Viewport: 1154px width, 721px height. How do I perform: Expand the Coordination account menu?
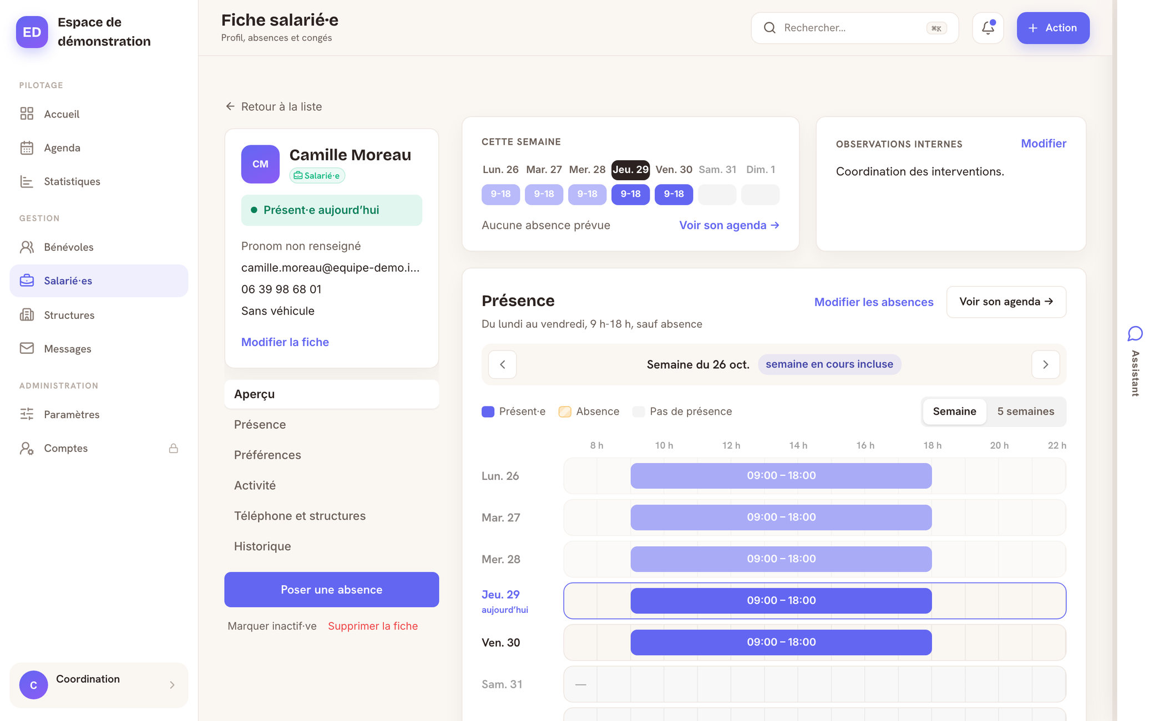(x=99, y=685)
